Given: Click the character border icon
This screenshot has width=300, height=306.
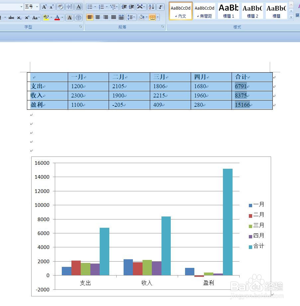Looking at the screenshot, I should 78,7.
